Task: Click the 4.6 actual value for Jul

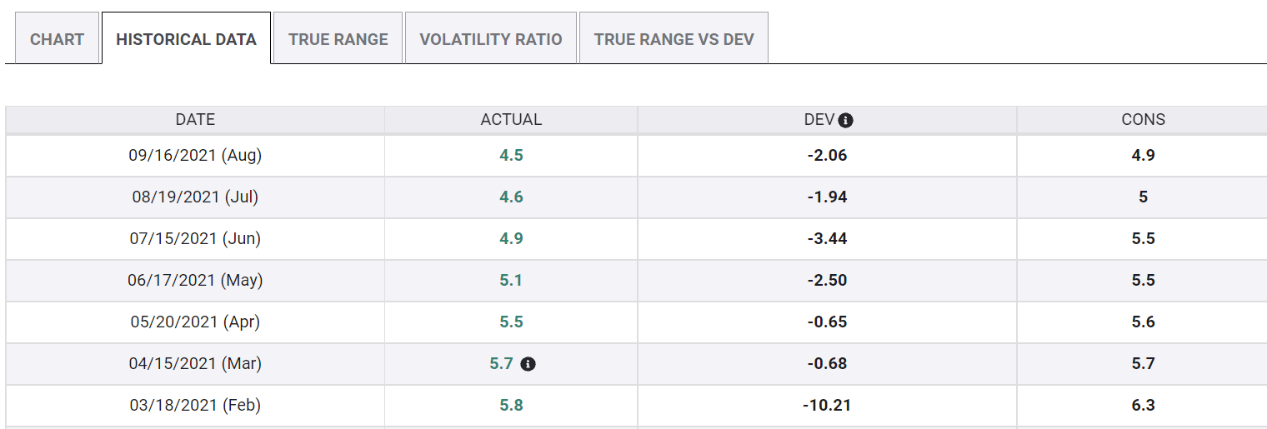Action: click(x=511, y=197)
